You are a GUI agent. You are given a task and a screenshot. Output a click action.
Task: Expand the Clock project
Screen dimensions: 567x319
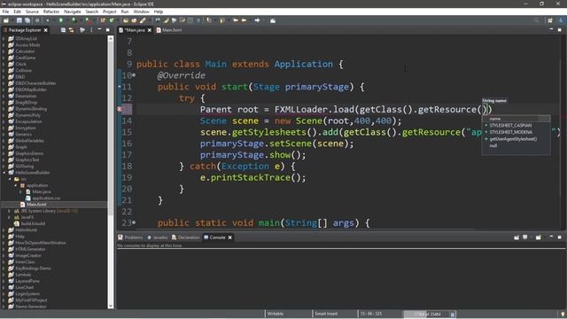(x=4, y=64)
